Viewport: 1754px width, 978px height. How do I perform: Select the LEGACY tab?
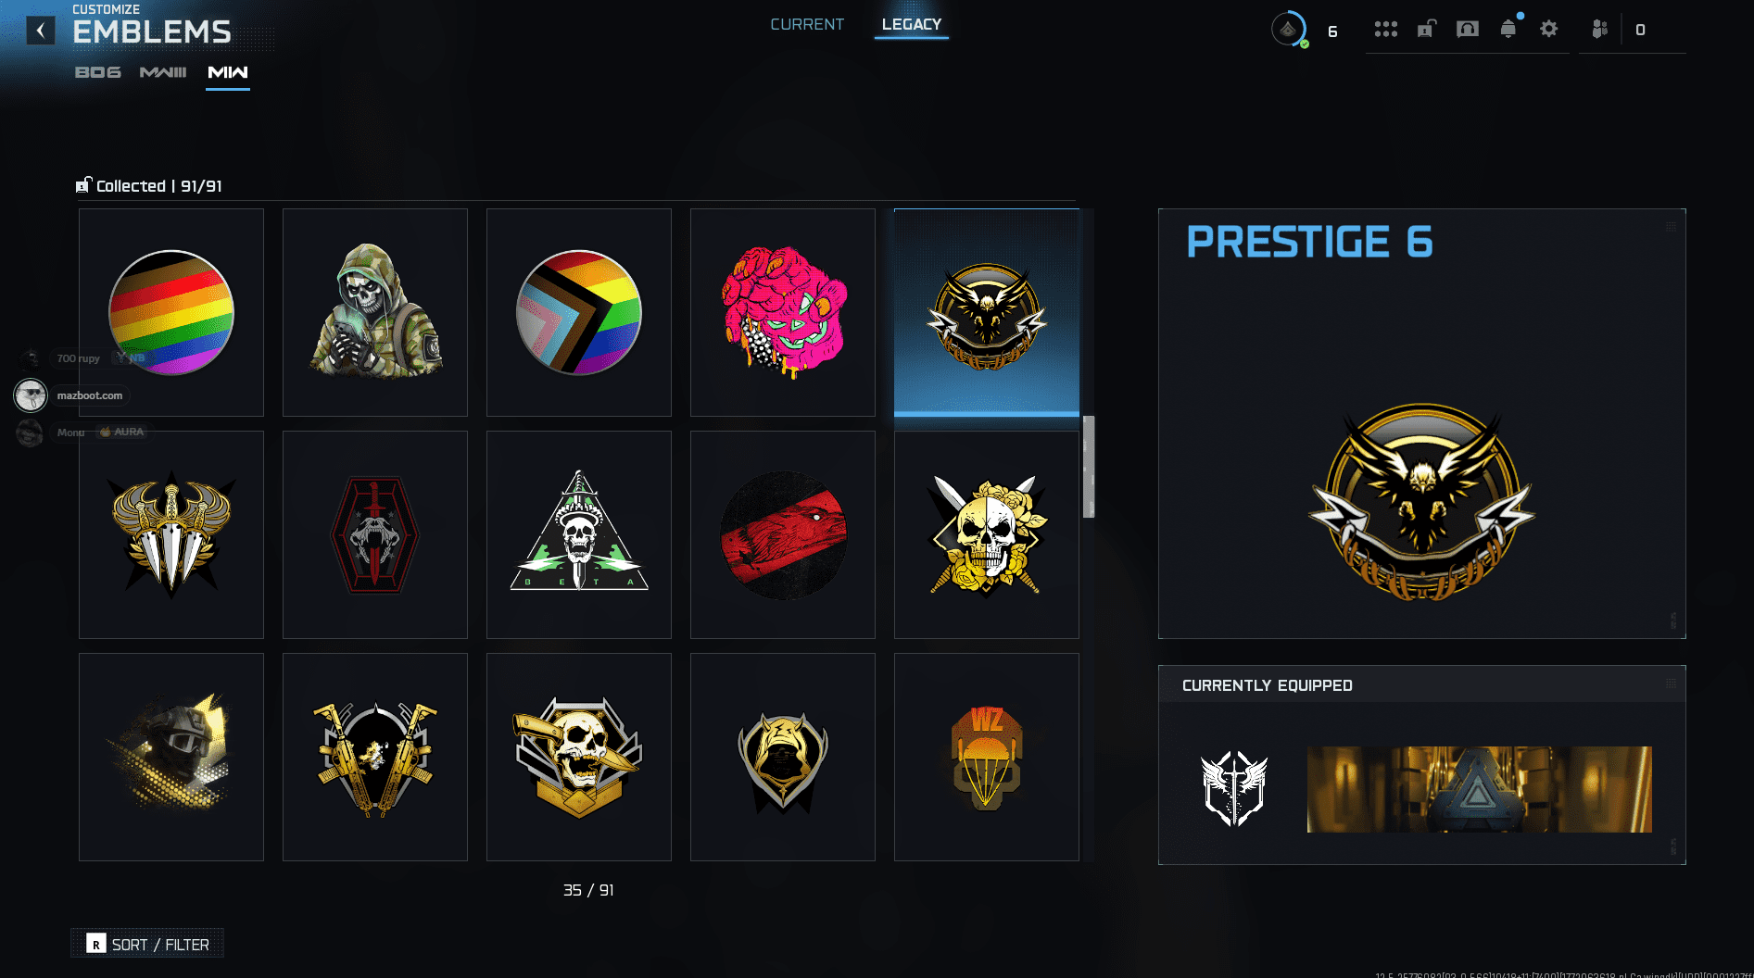[x=911, y=24]
